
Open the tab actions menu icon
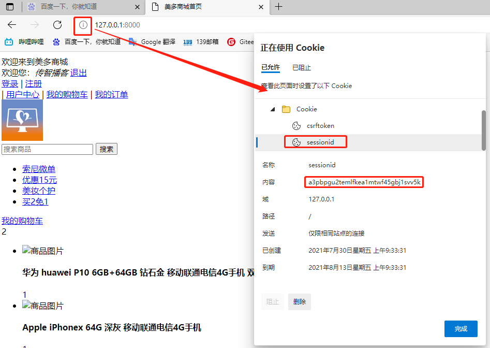(x=10, y=7)
